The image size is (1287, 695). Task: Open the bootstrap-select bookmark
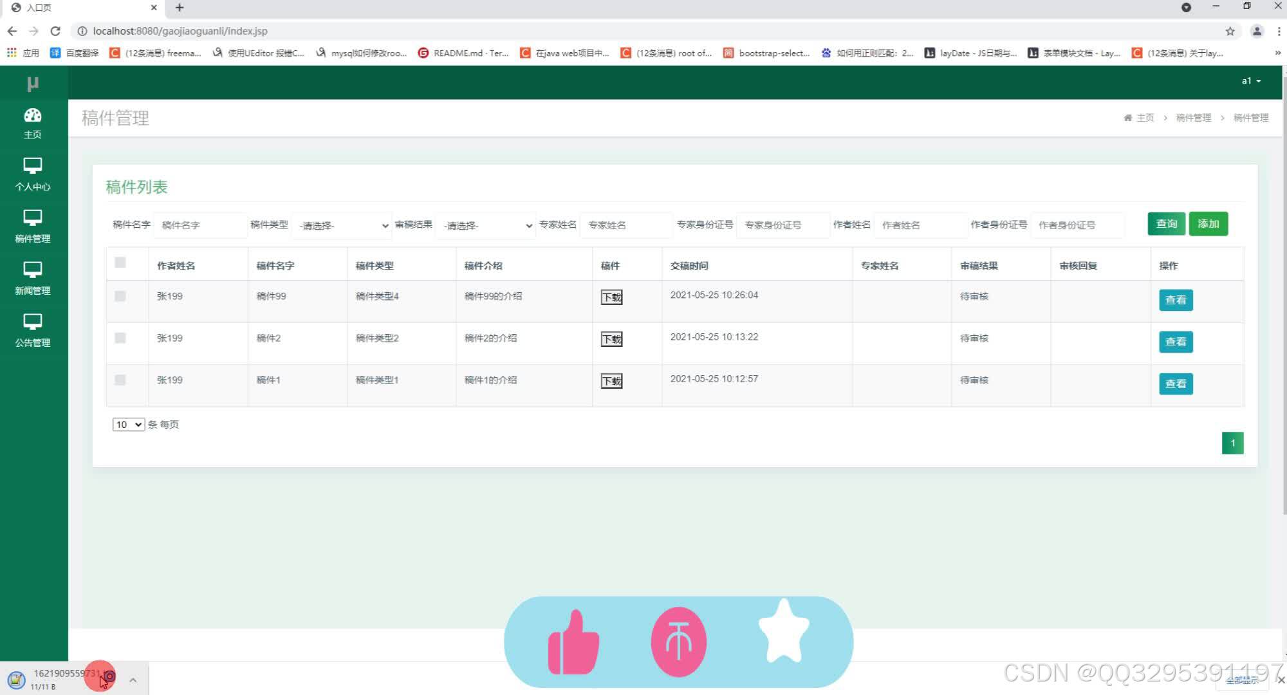click(766, 53)
